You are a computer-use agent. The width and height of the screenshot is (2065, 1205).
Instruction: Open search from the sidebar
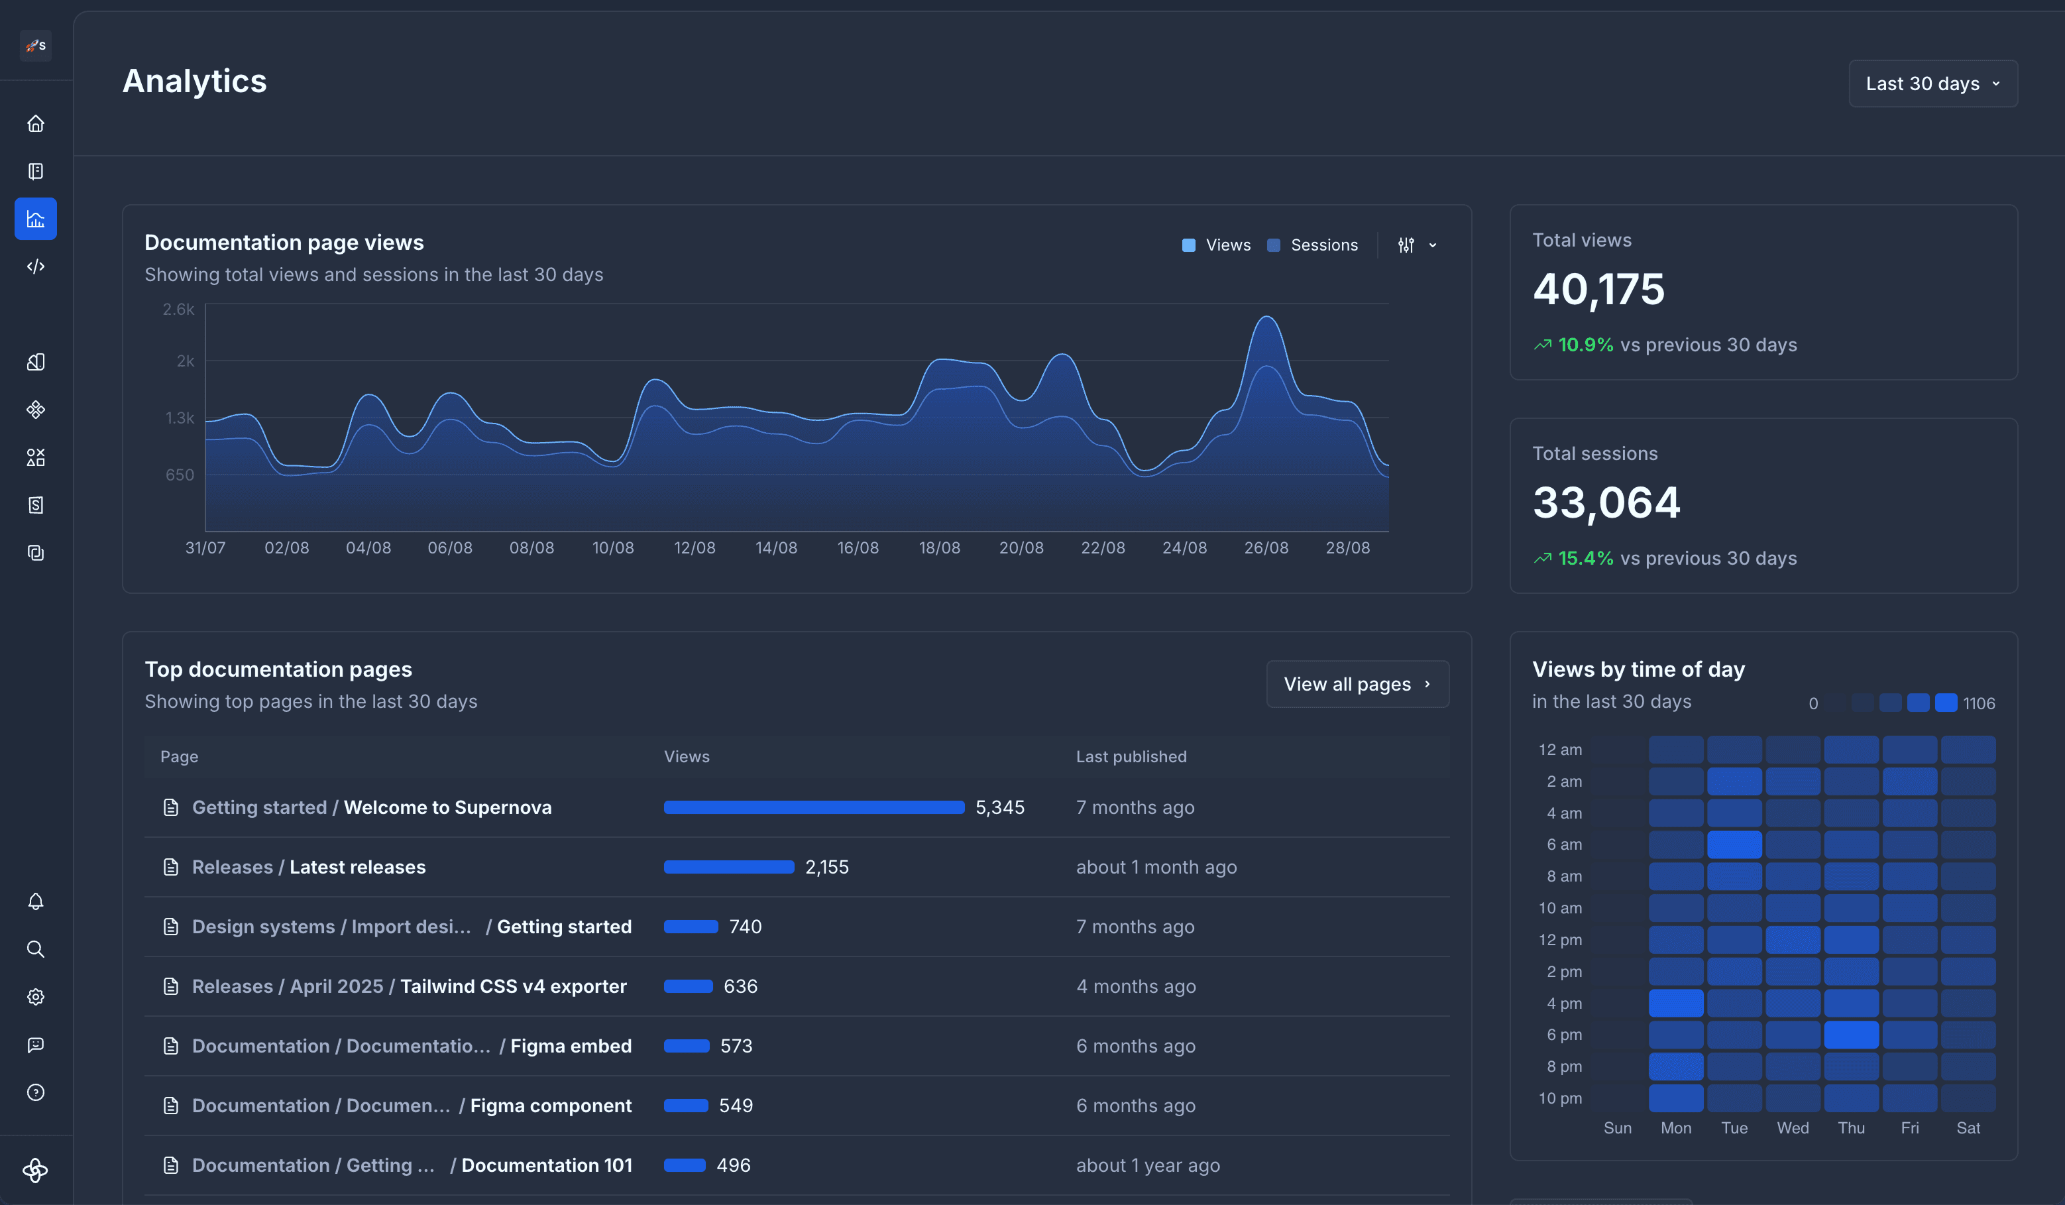[x=36, y=948]
